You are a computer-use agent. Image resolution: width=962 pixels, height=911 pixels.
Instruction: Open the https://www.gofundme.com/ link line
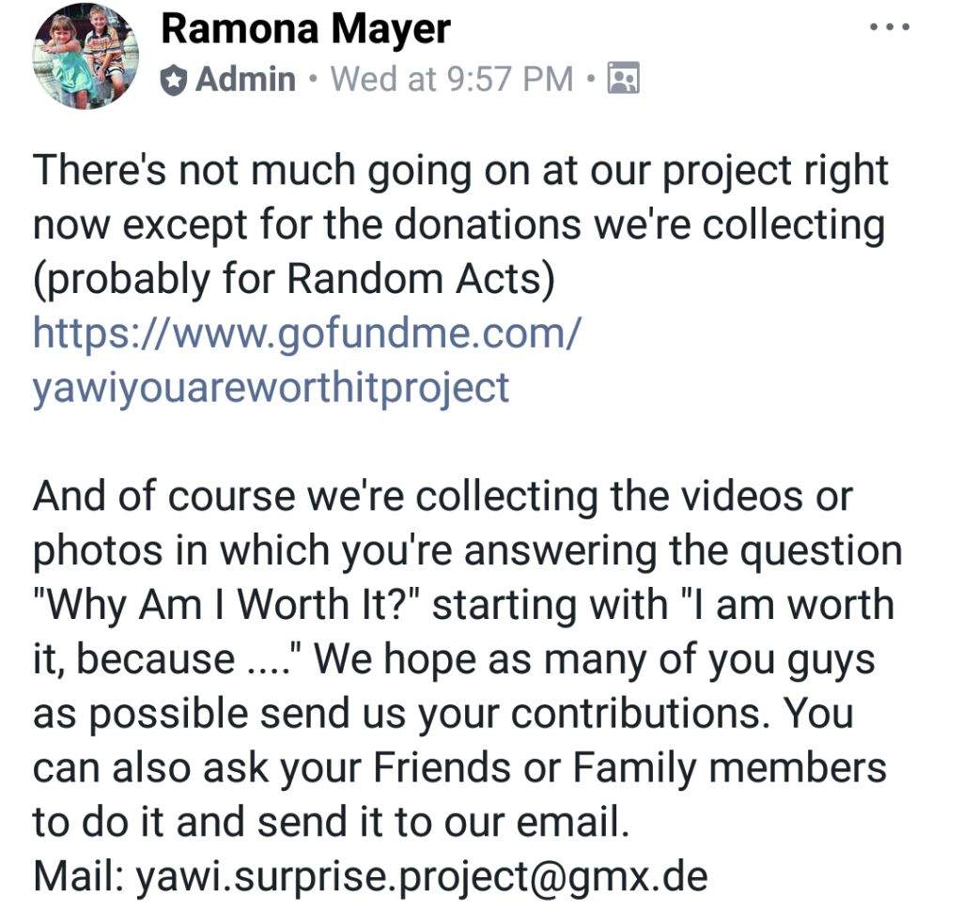(x=306, y=334)
